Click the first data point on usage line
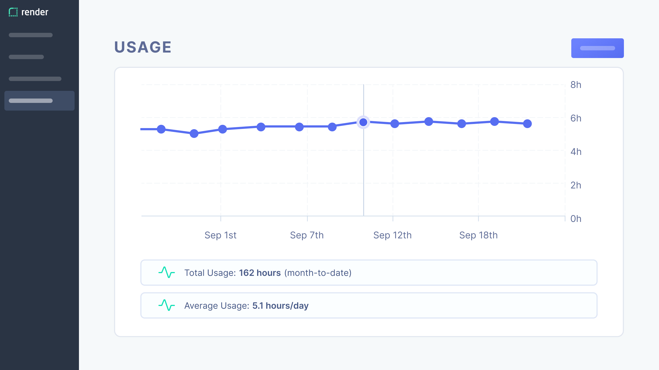Screen dimensions: 659x370 point(161,129)
